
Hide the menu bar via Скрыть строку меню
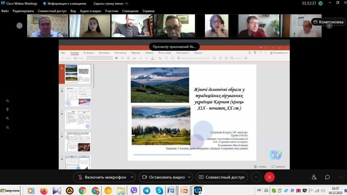[x=106, y=3]
